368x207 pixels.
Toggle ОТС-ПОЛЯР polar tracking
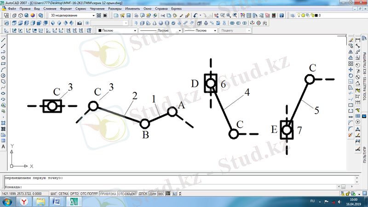89,194
